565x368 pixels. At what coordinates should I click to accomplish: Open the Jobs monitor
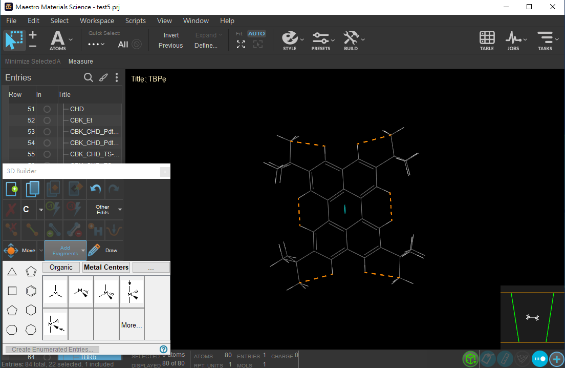tap(513, 40)
